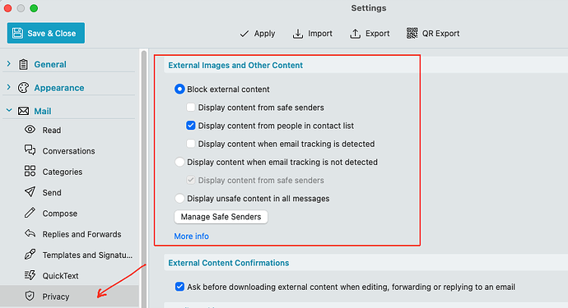Click the Apply checkmark icon
568x308 pixels.
244,34
